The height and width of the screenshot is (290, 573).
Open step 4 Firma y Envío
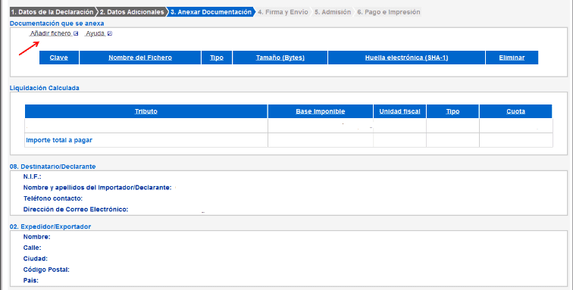pos(283,12)
